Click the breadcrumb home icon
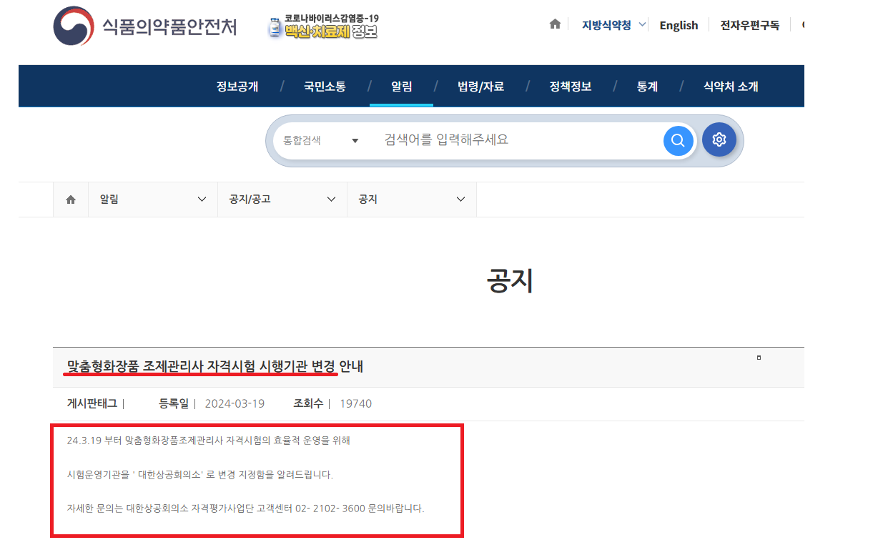Viewport: 878px width, 555px height. pos(71,200)
